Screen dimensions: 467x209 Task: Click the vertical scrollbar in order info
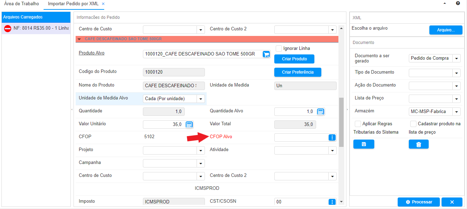341,122
